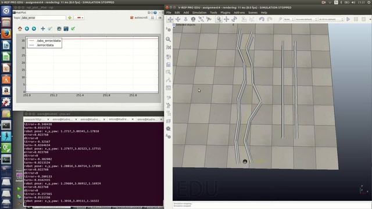Click the stop simulation button in V-REP
The image size is (372, 209).
click(364, 19)
